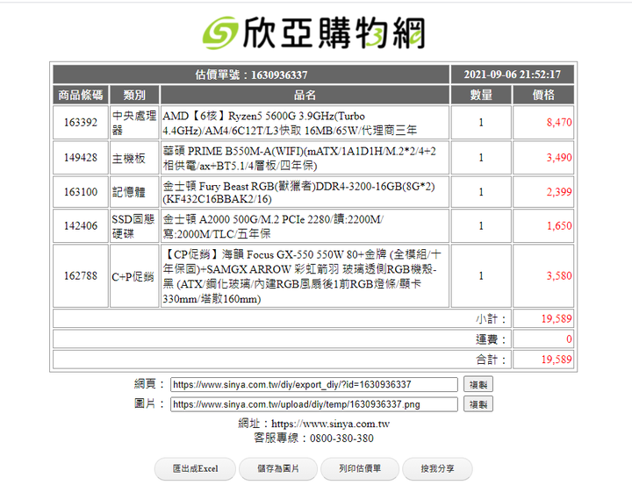The image size is (632, 499).
Task: Click the 匯出成Excel button
Action: pos(195,468)
